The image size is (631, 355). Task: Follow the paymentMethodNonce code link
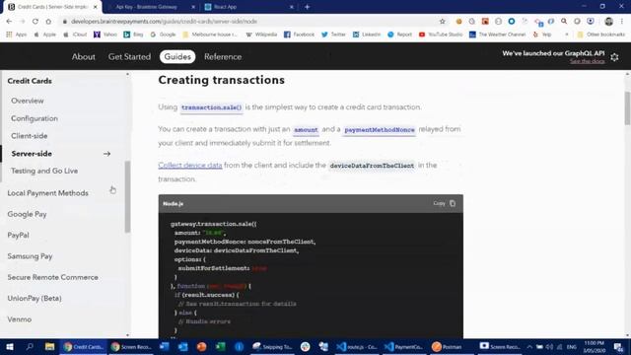(379, 129)
